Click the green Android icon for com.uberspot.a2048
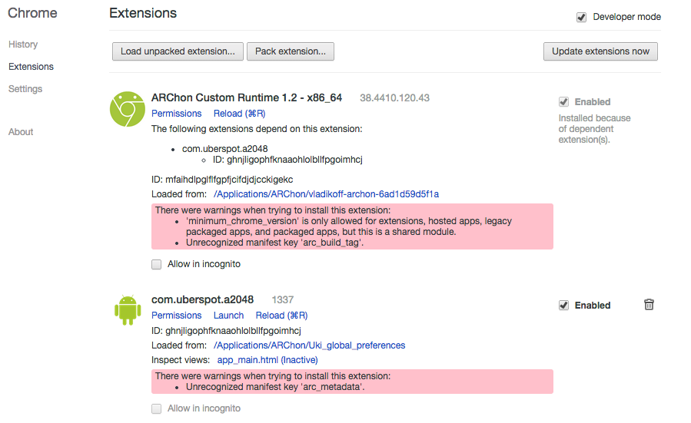 (128, 309)
